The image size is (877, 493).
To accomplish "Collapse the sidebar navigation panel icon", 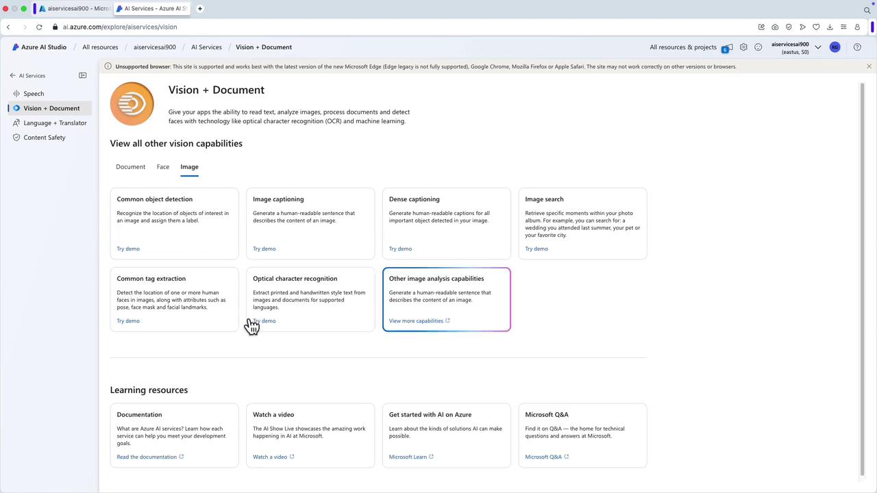I will tap(83, 75).
